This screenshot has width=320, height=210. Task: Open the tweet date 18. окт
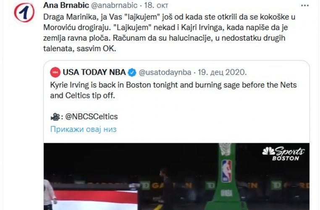[x=156, y=5]
